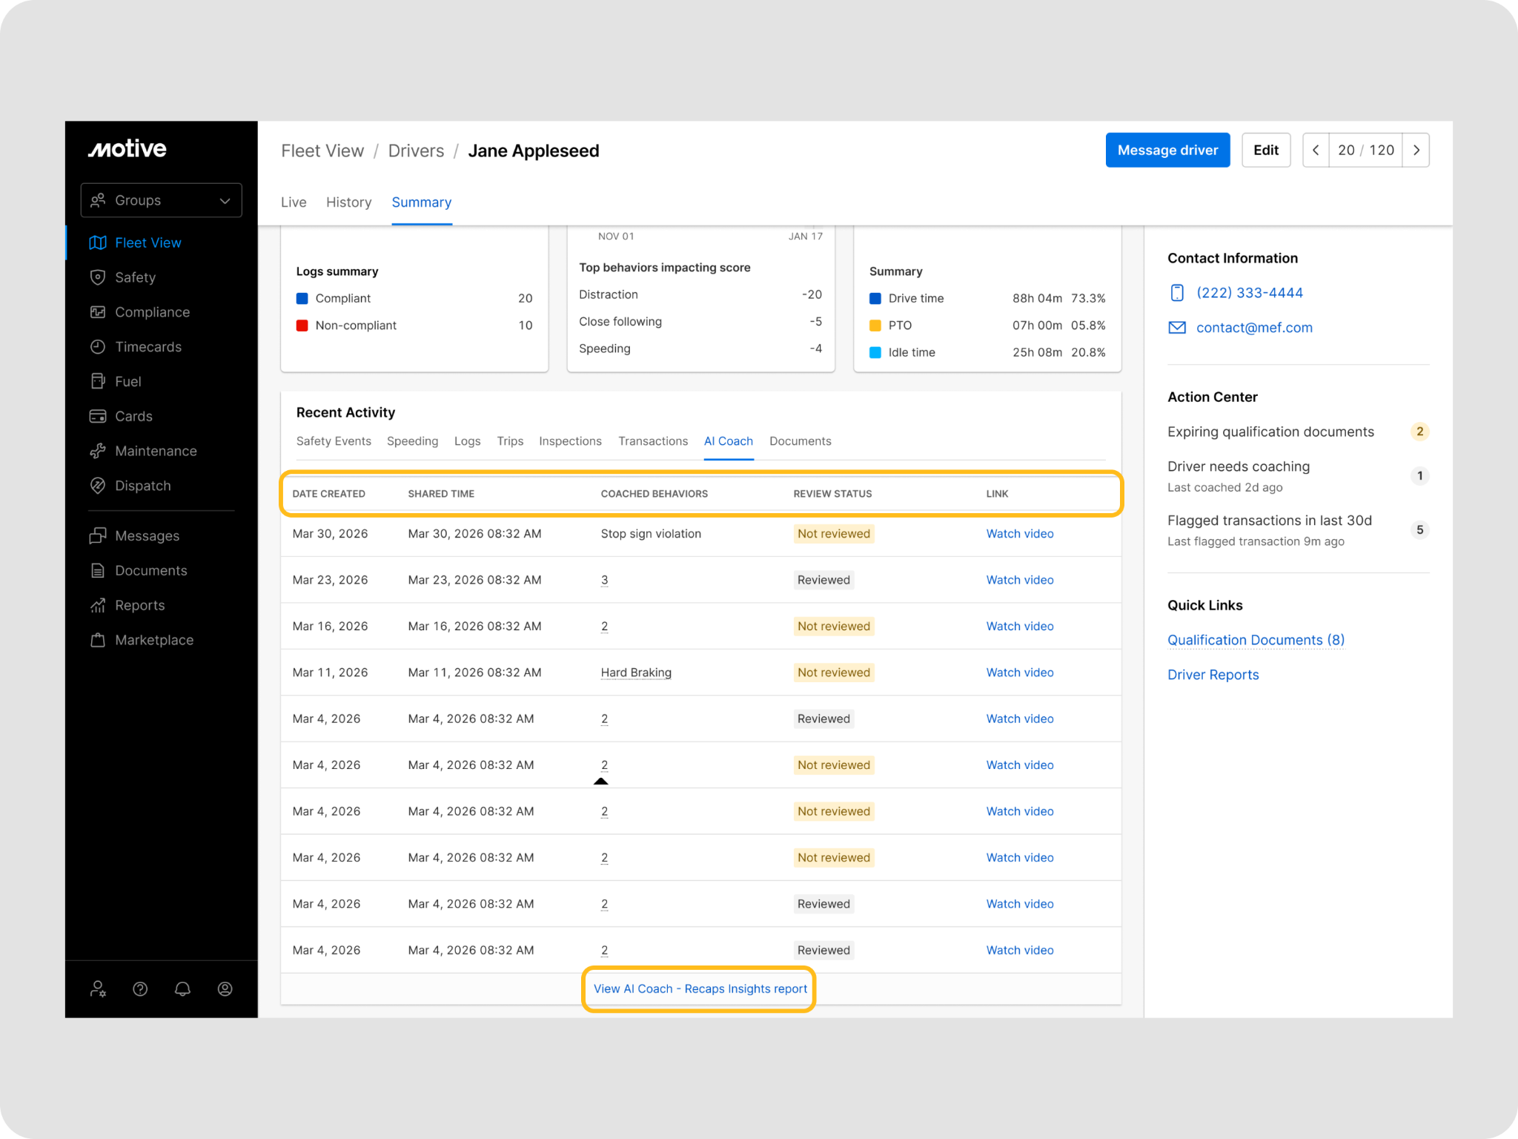Click the Message driver button
The image size is (1518, 1139).
click(x=1167, y=151)
